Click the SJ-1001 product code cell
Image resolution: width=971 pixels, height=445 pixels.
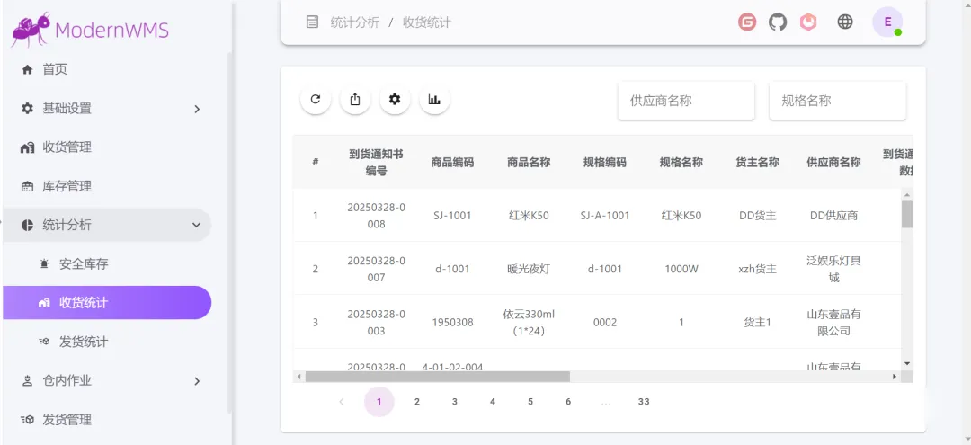[452, 216]
